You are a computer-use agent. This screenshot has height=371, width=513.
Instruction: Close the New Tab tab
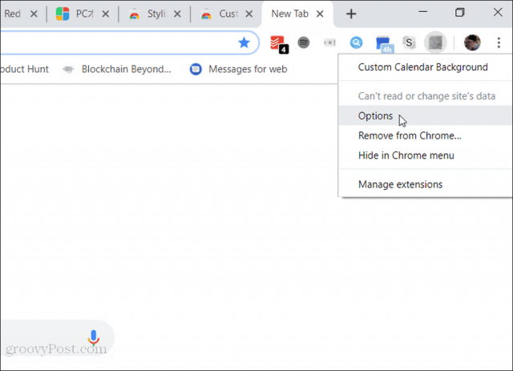[320, 14]
